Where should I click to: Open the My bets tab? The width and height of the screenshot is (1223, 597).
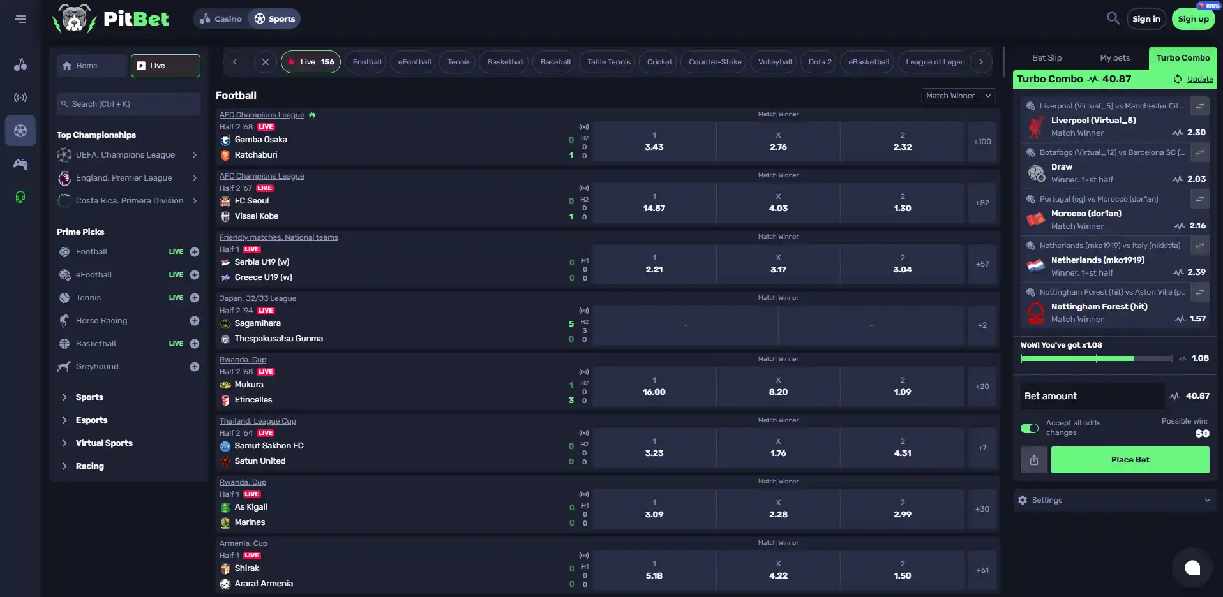click(1114, 58)
